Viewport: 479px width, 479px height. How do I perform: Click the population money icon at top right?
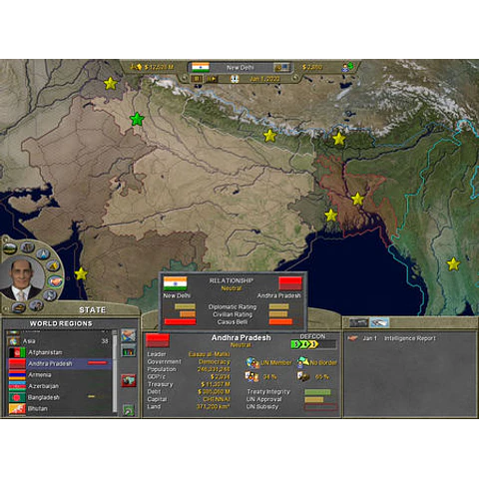(x=347, y=67)
